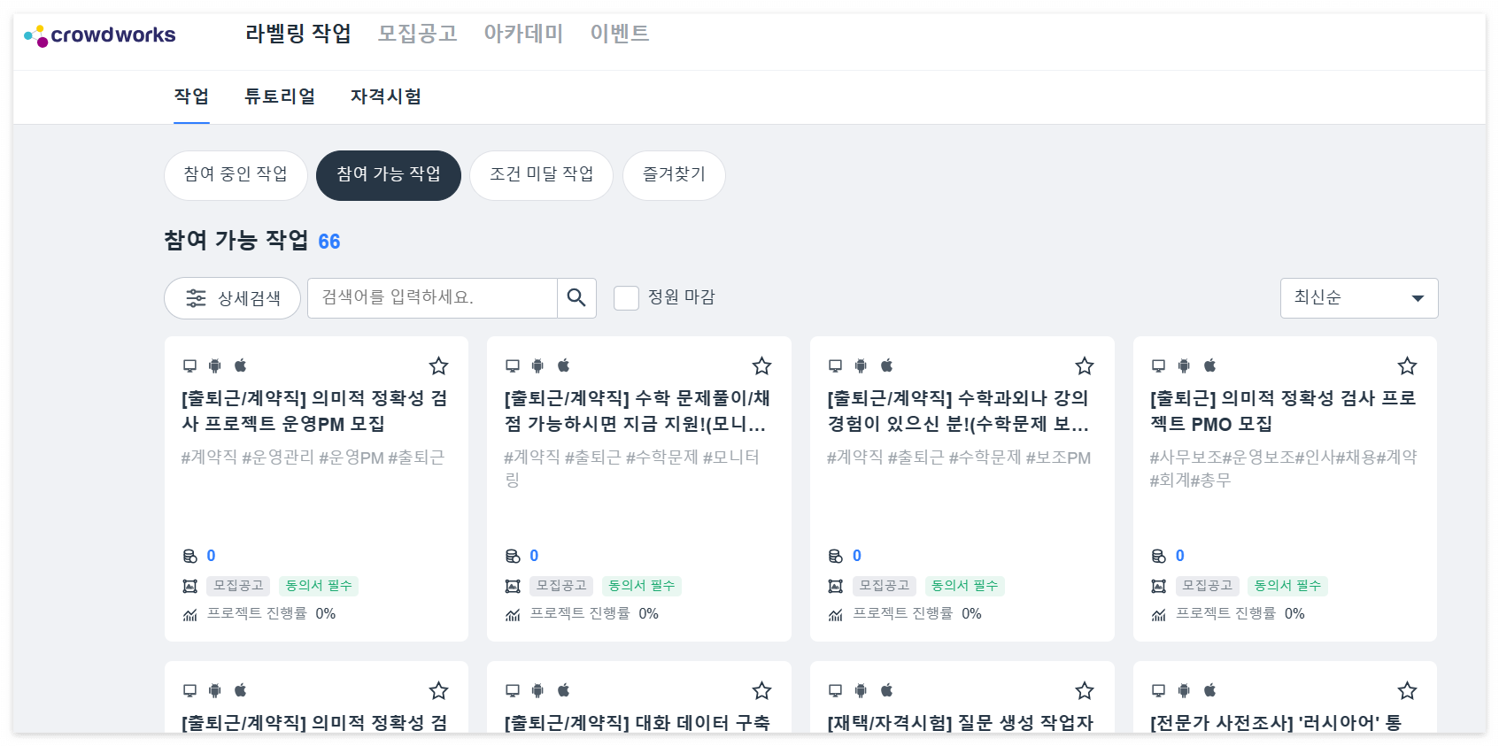
Task: Select the 참여 중인 작업 filter
Action: (236, 175)
